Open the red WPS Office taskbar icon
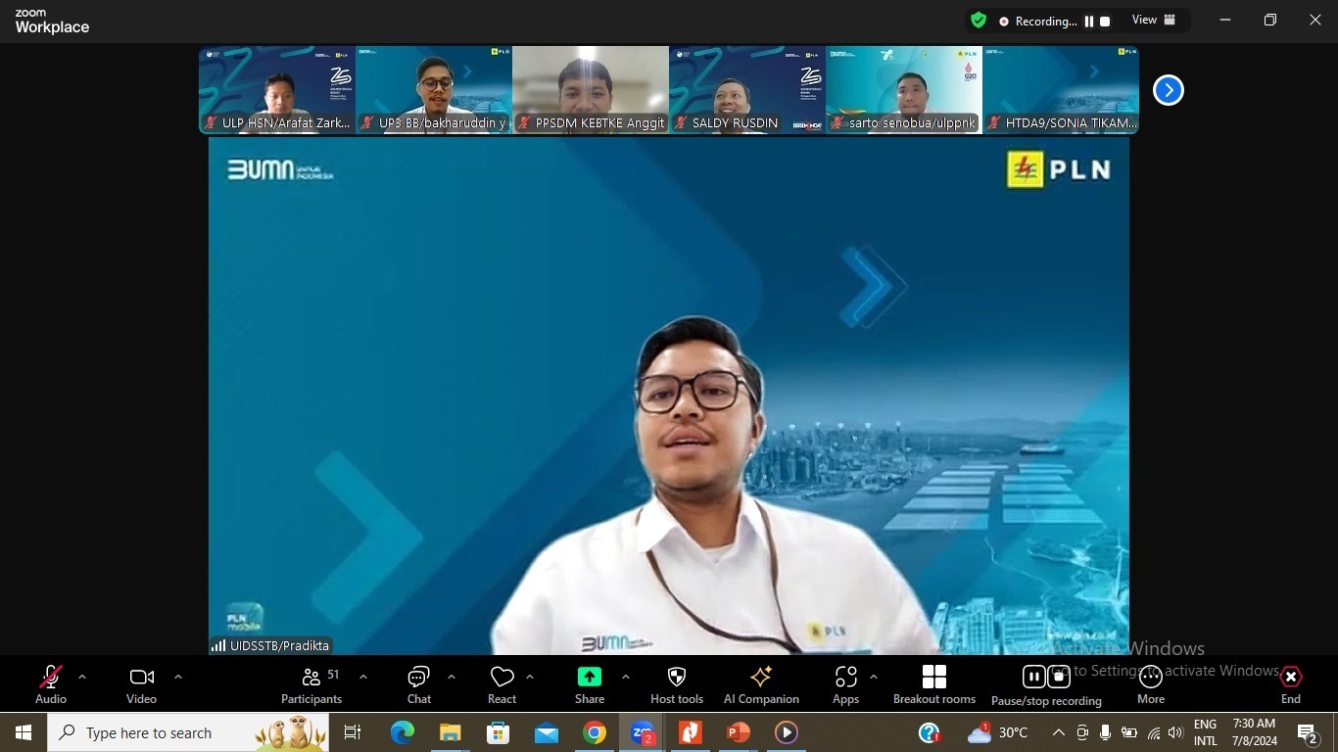 point(691,732)
